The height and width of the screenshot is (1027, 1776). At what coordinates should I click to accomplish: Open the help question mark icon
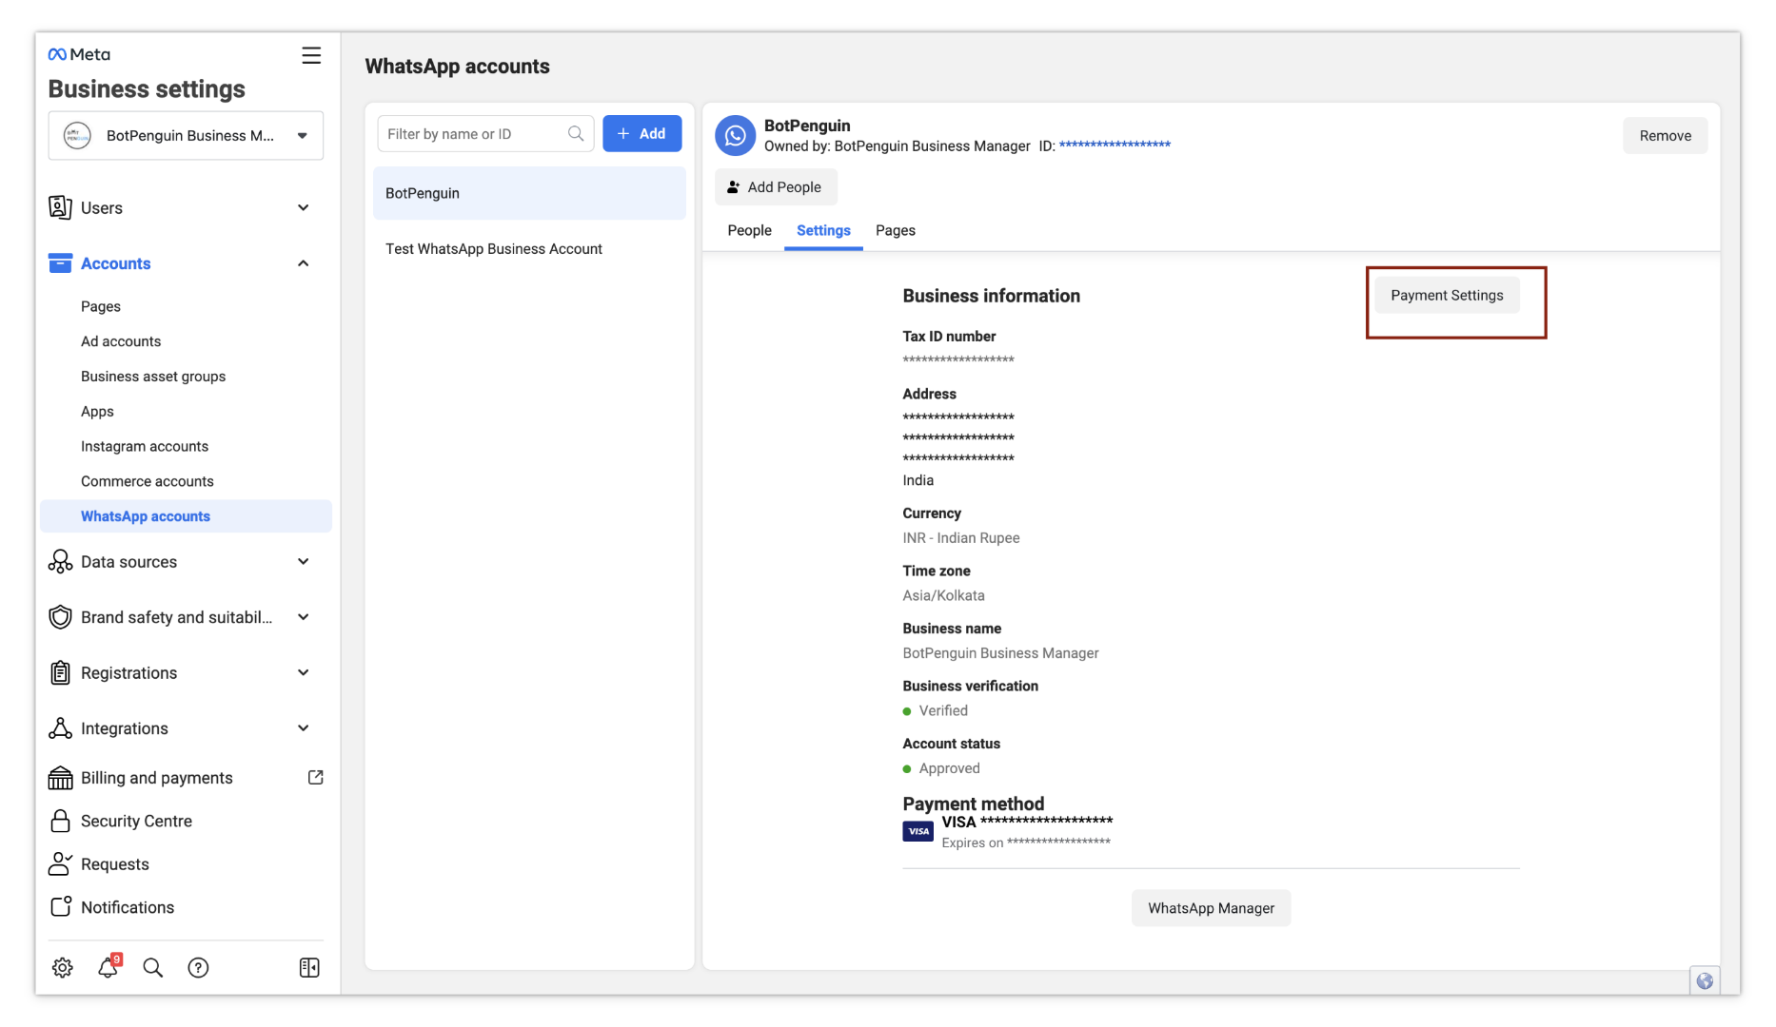tap(198, 967)
